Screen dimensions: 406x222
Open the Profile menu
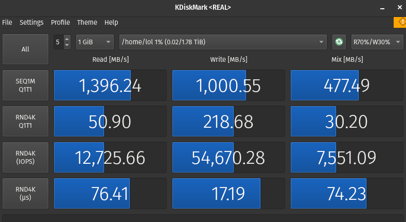[60, 23]
